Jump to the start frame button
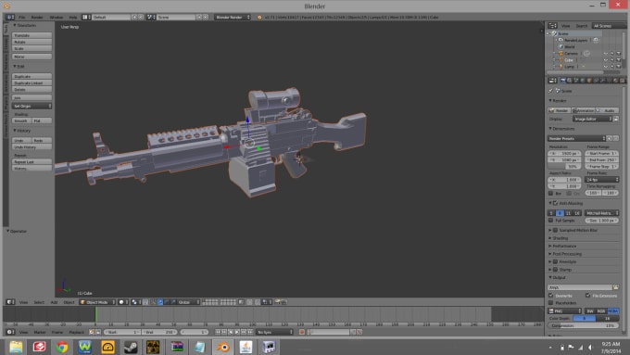Image resolution: width=630 pixels, height=355 pixels. 218,332
